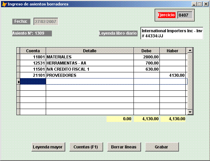The height and width of the screenshot is (161, 210).
Task: Click the Detalle column header
Action: pos(89,51)
